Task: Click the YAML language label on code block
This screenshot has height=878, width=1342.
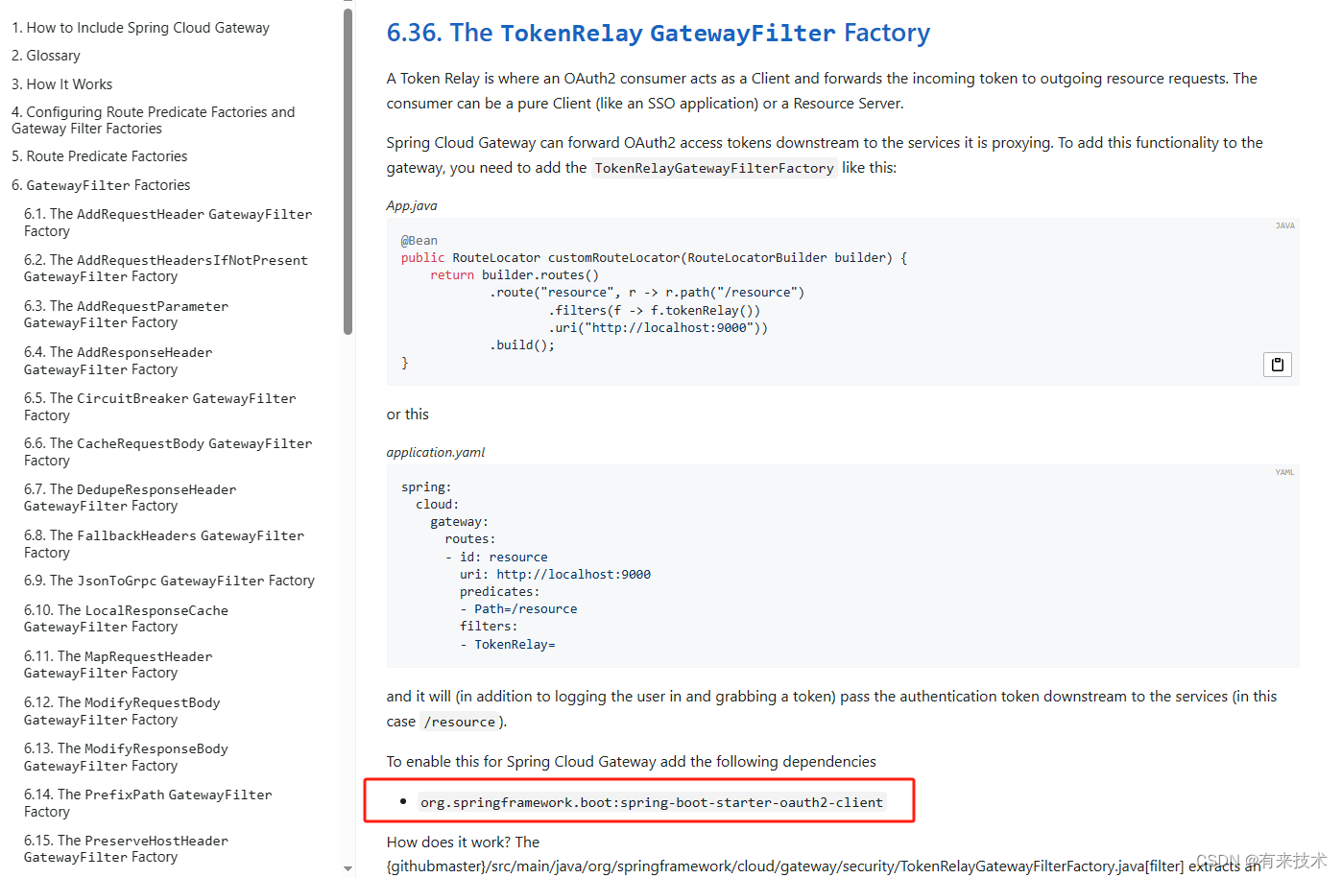Action: (1284, 471)
